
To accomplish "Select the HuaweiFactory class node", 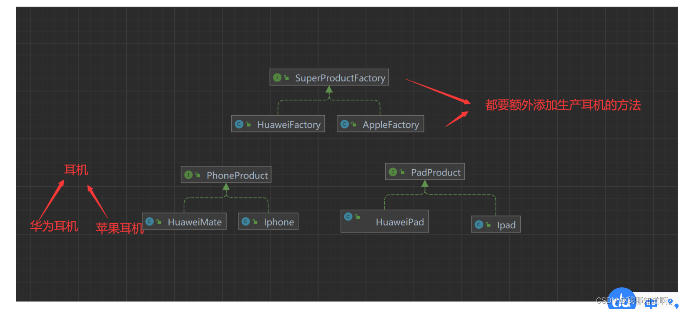I will [x=278, y=124].
